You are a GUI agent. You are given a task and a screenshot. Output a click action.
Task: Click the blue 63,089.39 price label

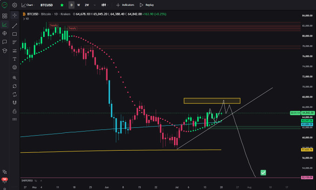pos(307,124)
